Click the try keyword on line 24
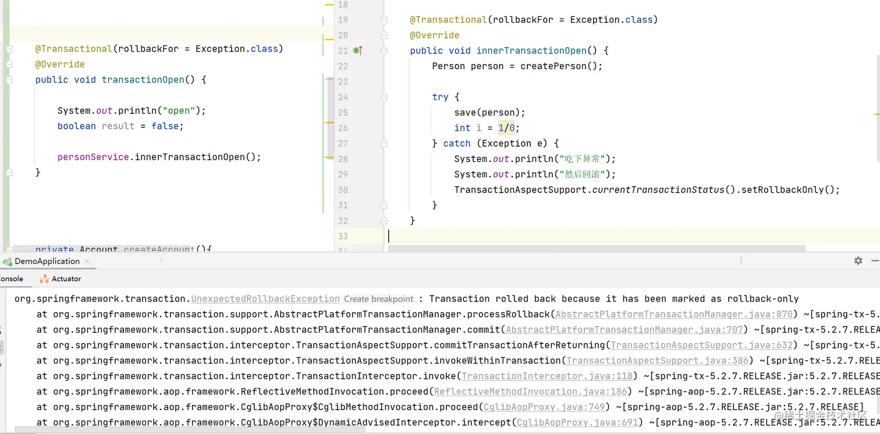This screenshot has height=434, width=880. pyautogui.click(x=440, y=97)
